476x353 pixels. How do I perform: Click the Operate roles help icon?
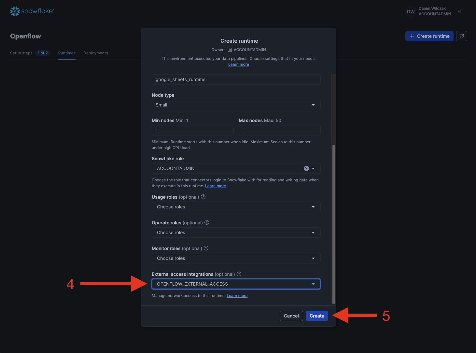point(207,222)
